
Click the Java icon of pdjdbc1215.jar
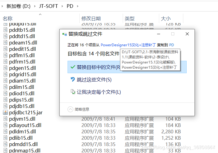point(5,112)
